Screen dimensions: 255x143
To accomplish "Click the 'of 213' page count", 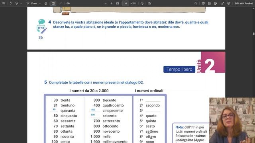I will click(133, 3).
